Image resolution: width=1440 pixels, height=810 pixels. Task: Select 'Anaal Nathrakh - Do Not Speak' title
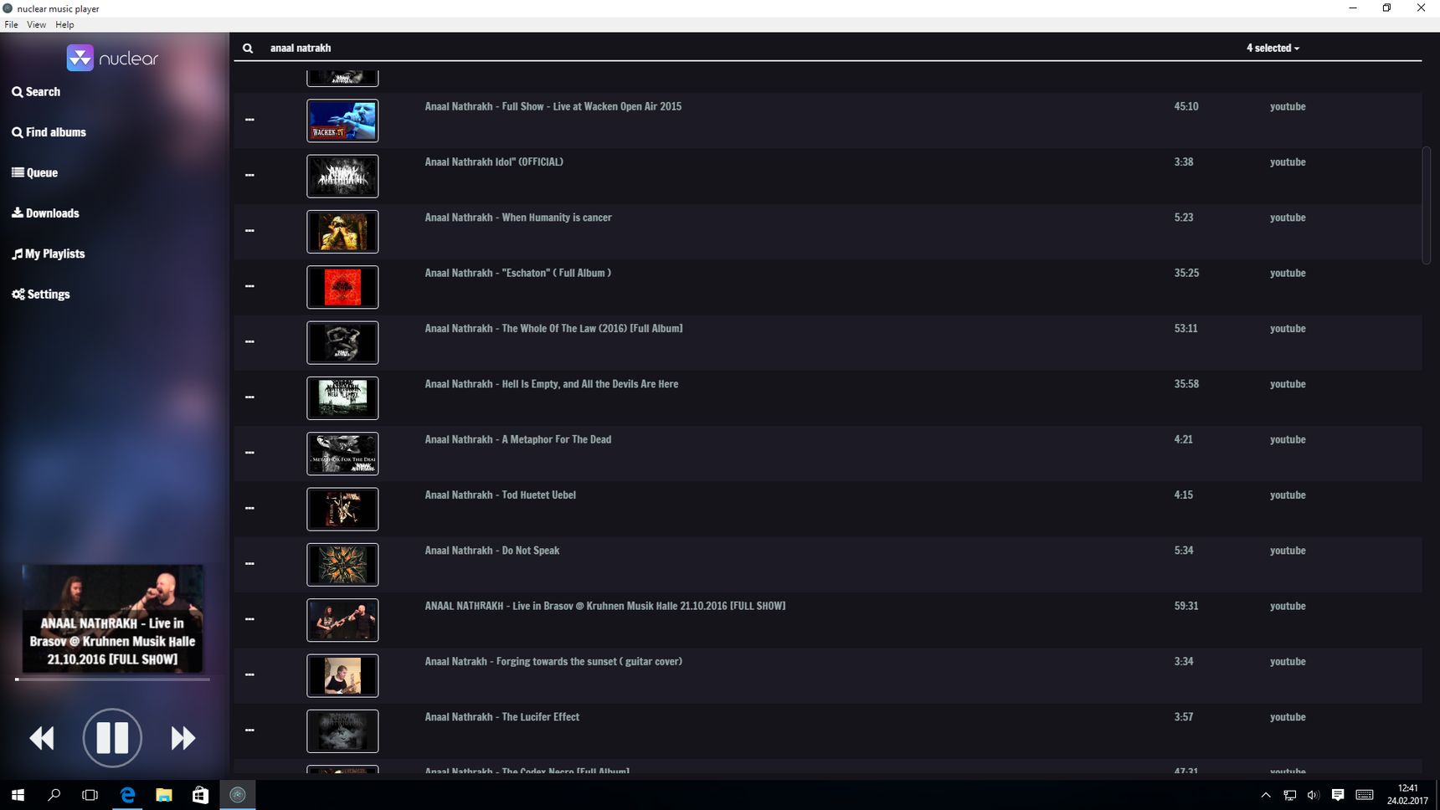[491, 551]
